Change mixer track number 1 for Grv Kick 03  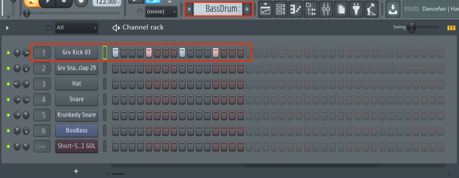point(42,53)
